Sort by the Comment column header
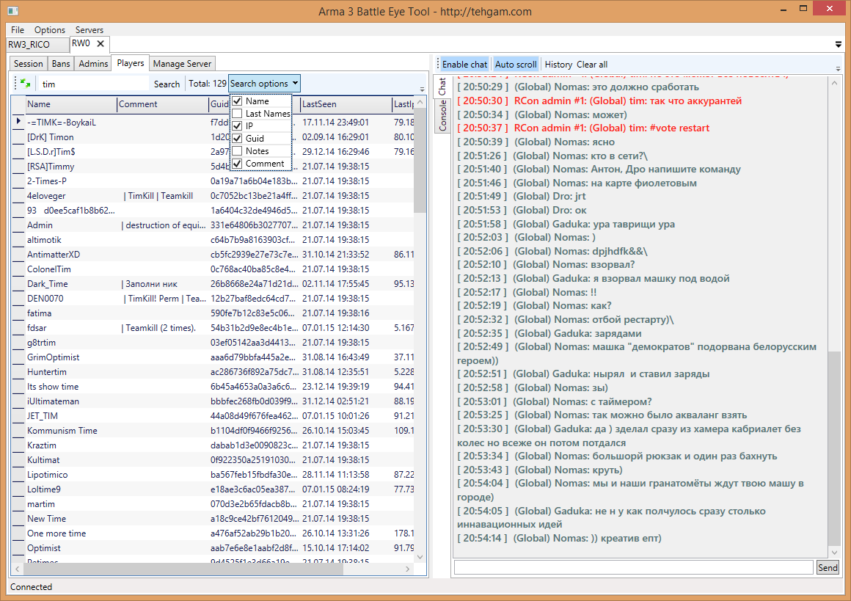The image size is (851, 601). pyautogui.click(x=163, y=104)
